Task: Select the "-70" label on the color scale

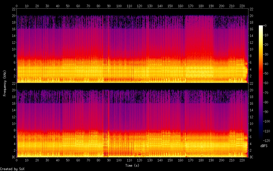Action: [x=265, y=93]
